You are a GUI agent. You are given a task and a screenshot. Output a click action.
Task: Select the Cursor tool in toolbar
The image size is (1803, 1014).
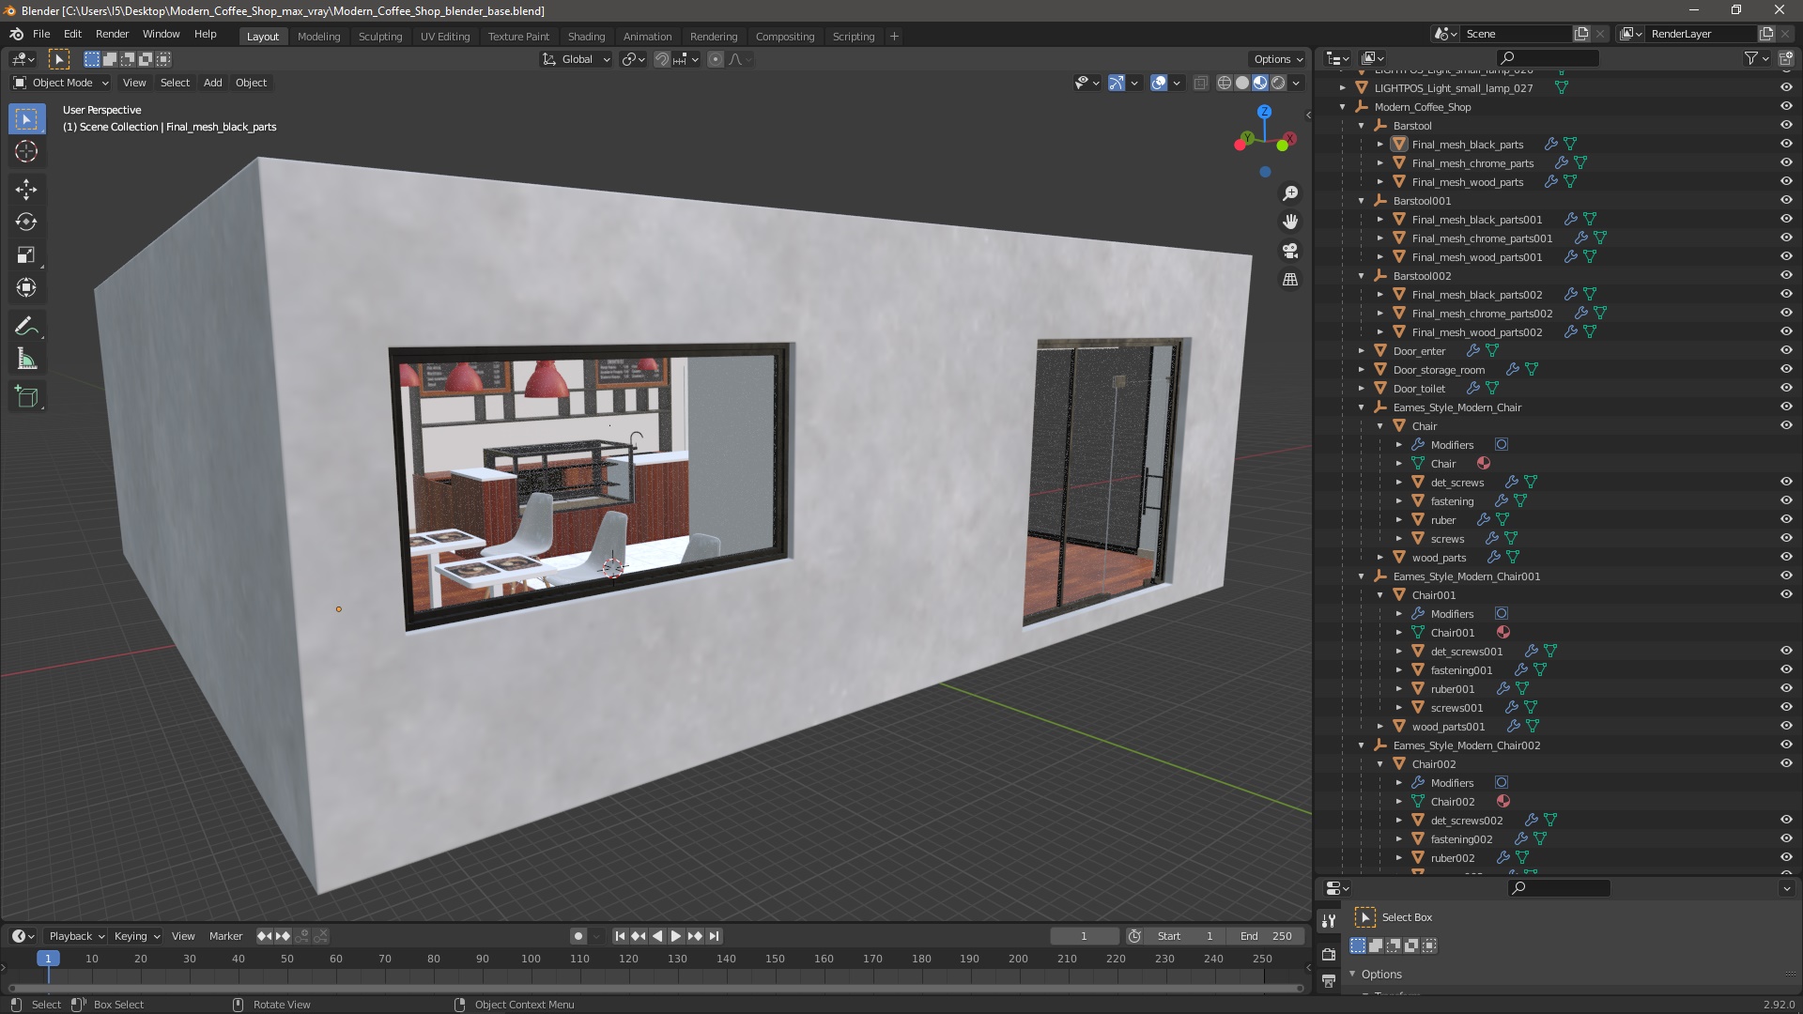coord(26,152)
